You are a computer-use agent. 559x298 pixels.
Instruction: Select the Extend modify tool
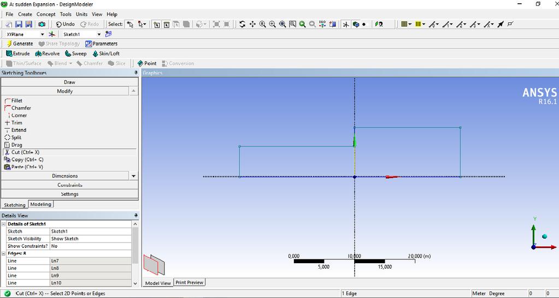[15, 130]
